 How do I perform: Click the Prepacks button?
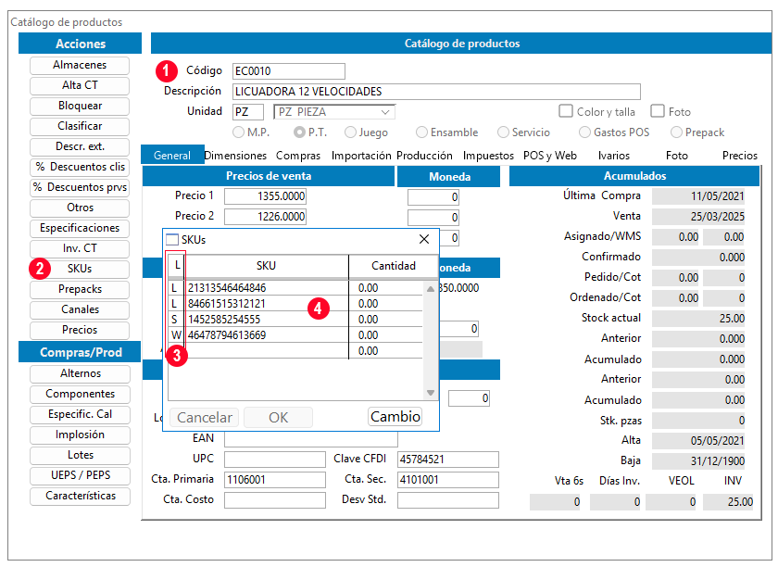tap(80, 289)
